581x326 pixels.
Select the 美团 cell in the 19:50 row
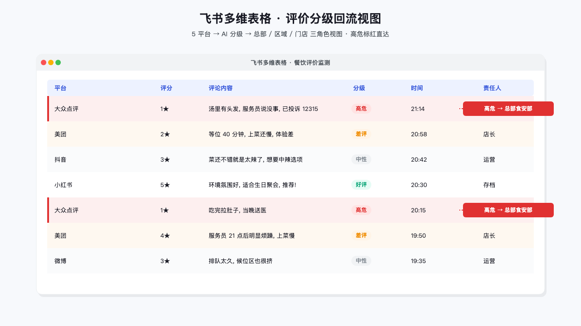pyautogui.click(x=60, y=235)
